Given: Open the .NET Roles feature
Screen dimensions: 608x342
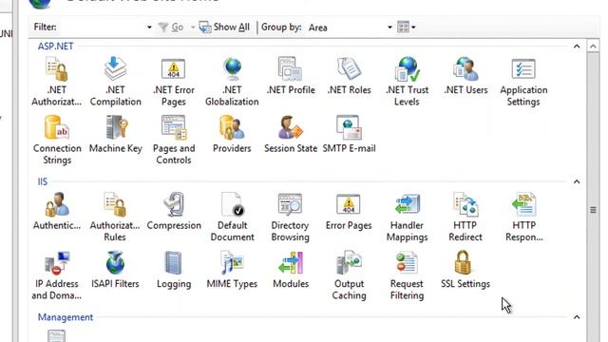Looking at the screenshot, I should point(349,76).
